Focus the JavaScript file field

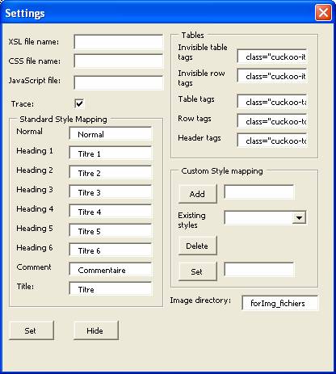pyautogui.click(x=119, y=82)
